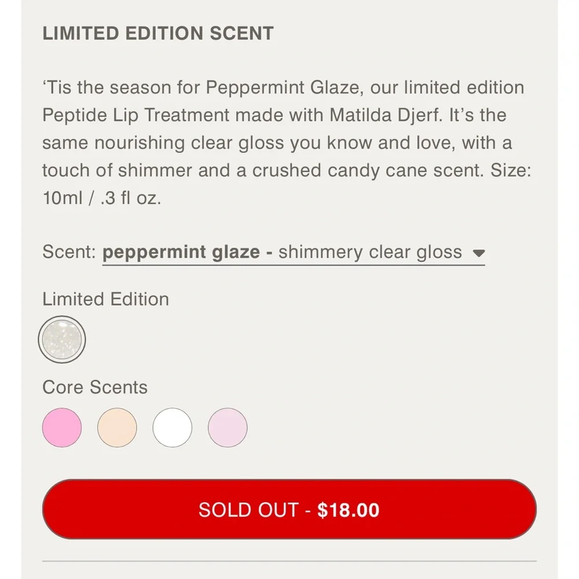Click the LIMITED EDITION SCENT heading
This screenshot has width=579, height=579.
[157, 33]
